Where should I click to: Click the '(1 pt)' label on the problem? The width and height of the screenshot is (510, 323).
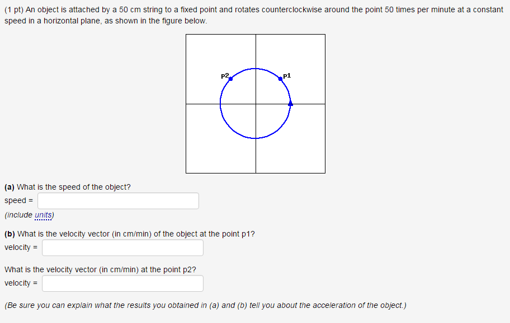click(x=13, y=9)
